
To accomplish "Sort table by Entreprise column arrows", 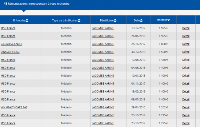I will (27, 20).
